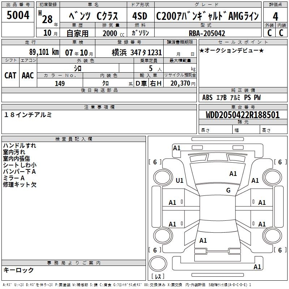Click the registration number 横浜 347 1231

pos(137,52)
